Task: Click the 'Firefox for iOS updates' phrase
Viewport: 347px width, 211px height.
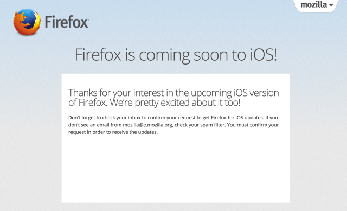Action: [237, 118]
